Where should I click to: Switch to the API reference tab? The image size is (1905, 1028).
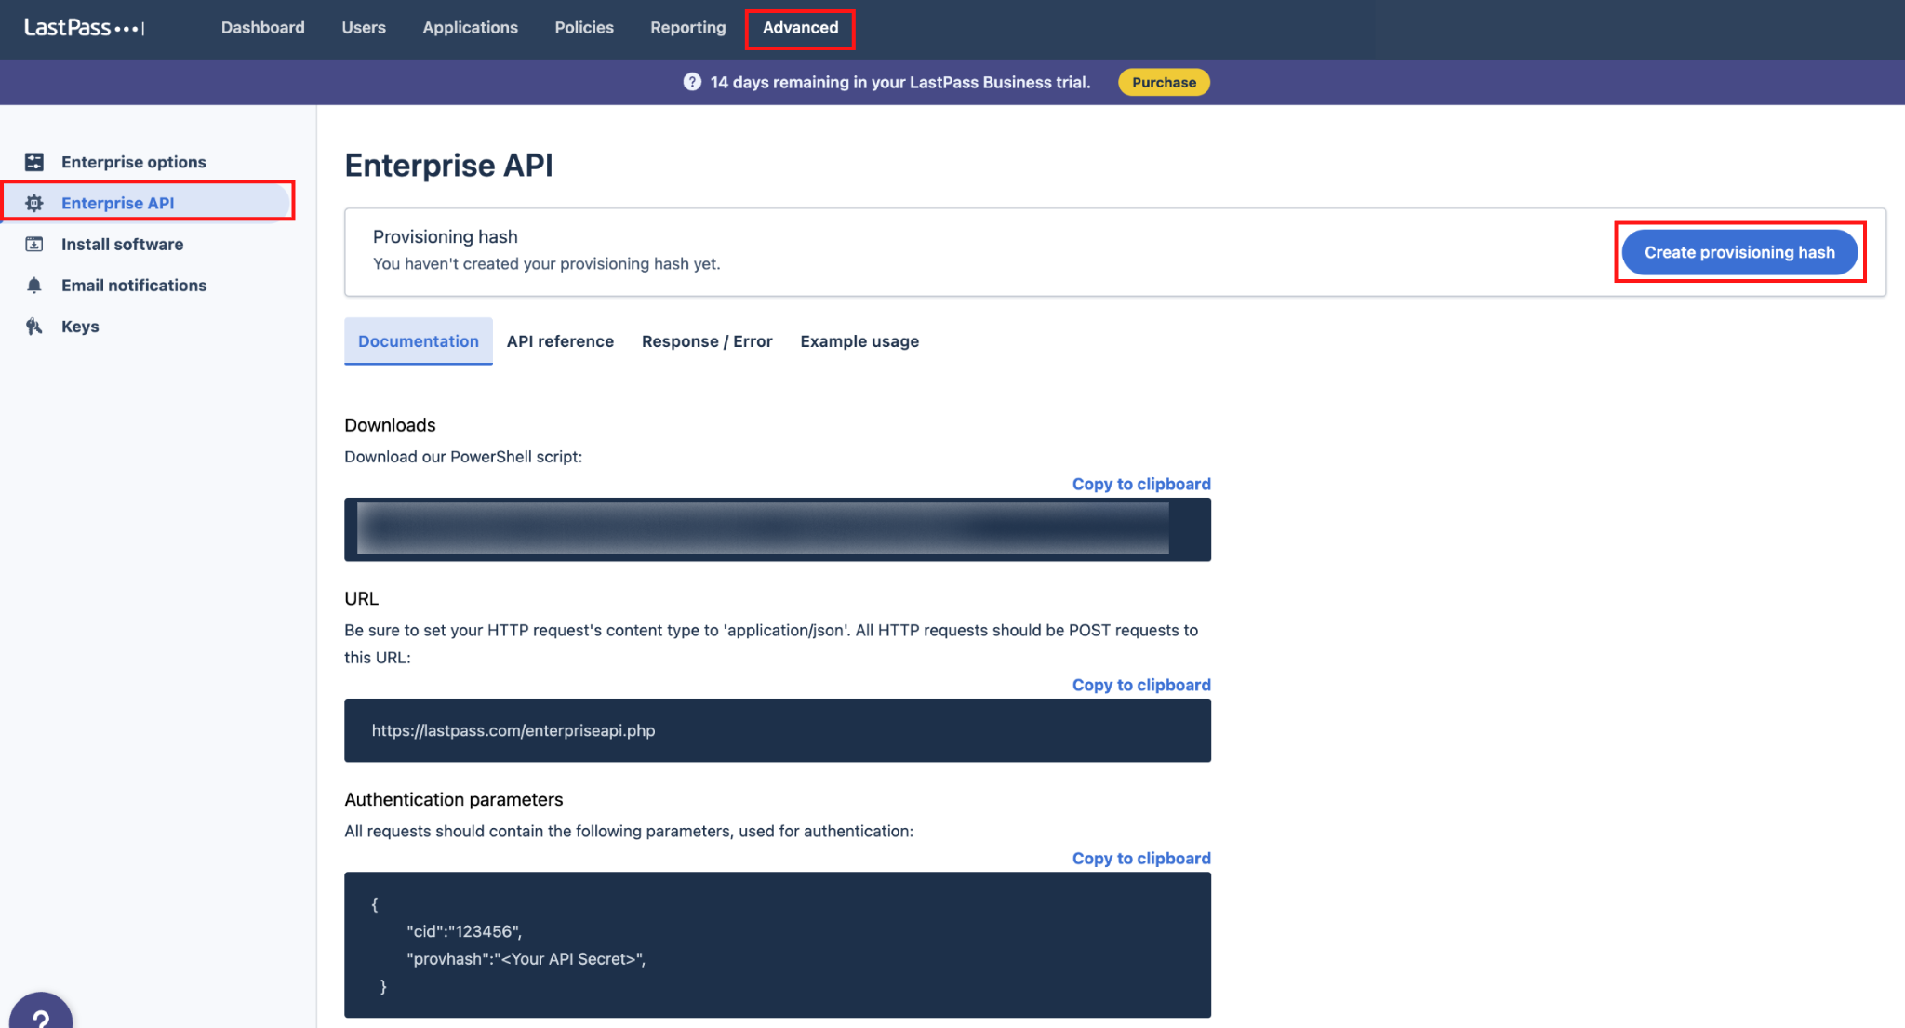tap(560, 341)
